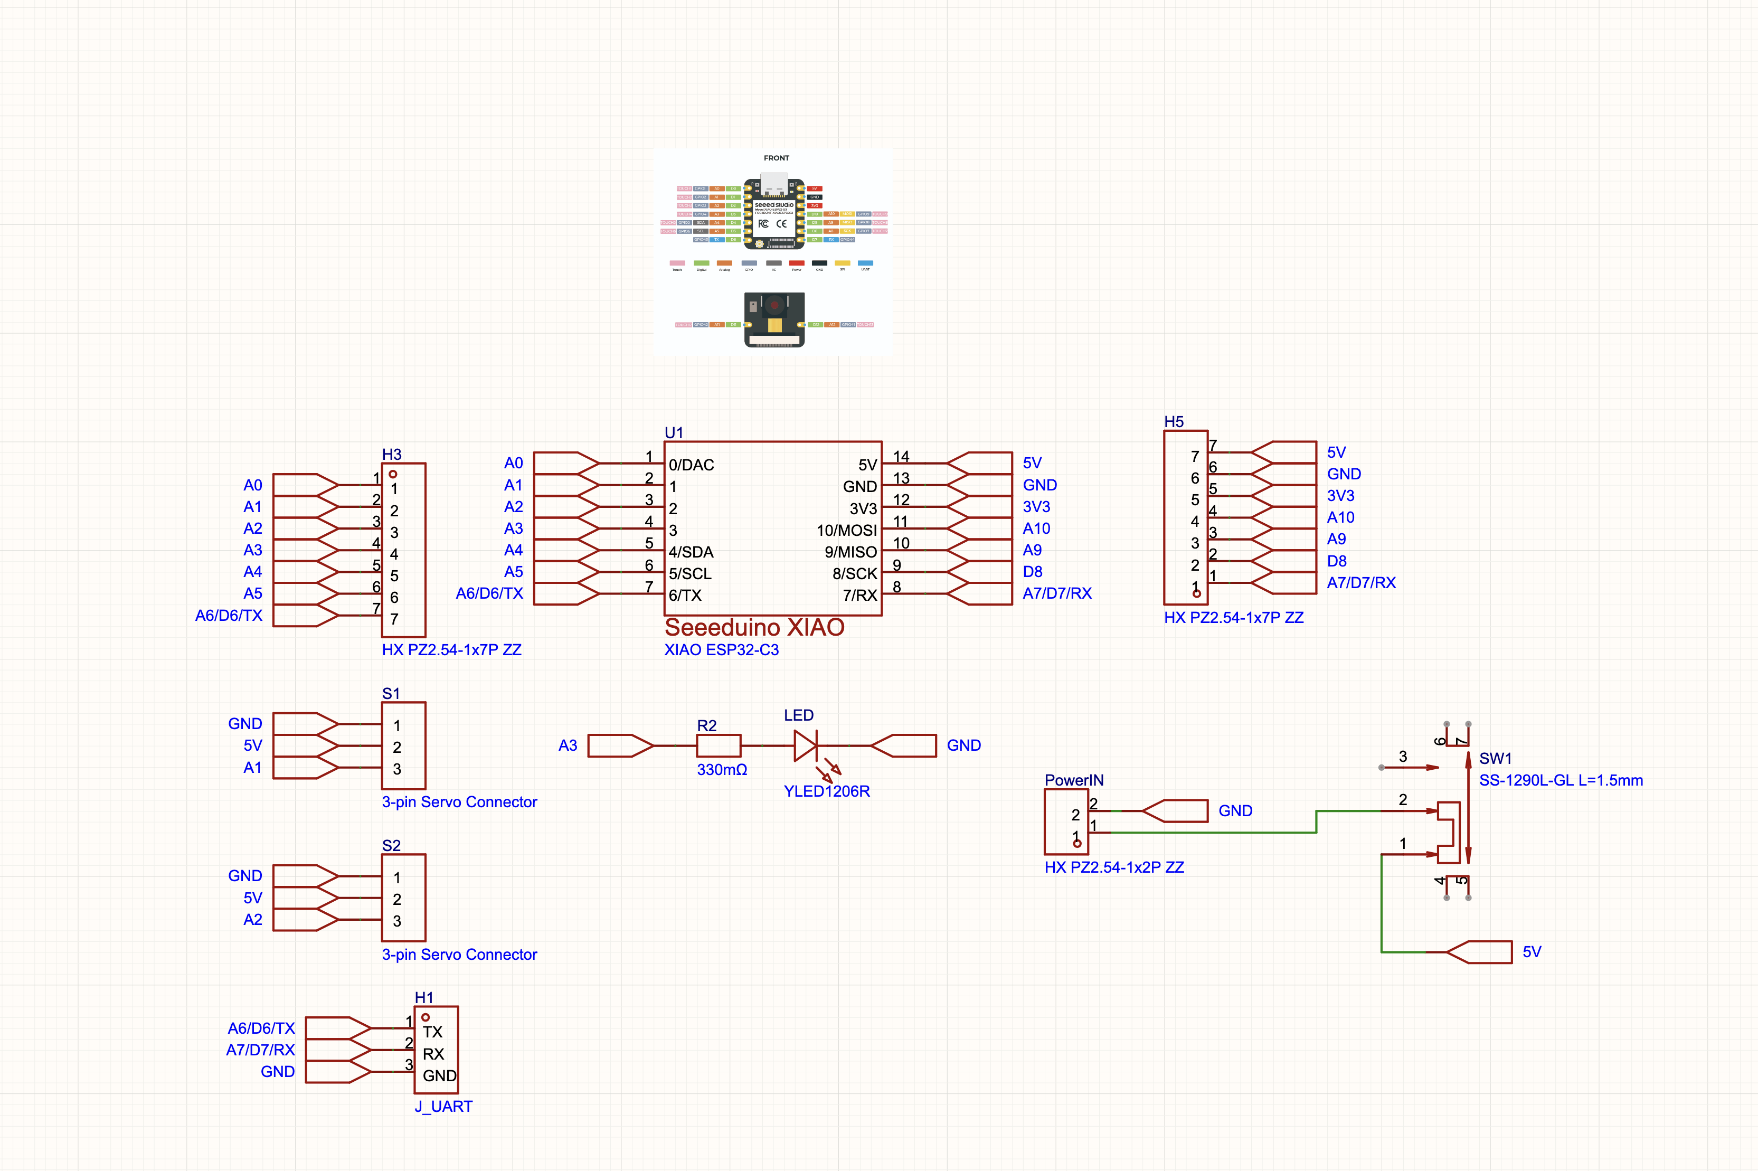
Task: Select the H3 header designator
Action: (x=391, y=454)
